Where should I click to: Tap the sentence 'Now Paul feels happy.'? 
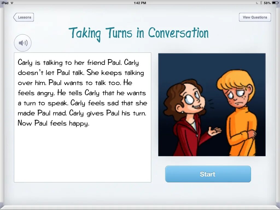click(53, 123)
